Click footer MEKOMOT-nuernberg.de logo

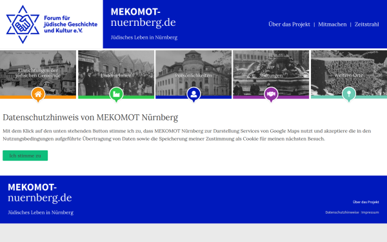[40, 192]
